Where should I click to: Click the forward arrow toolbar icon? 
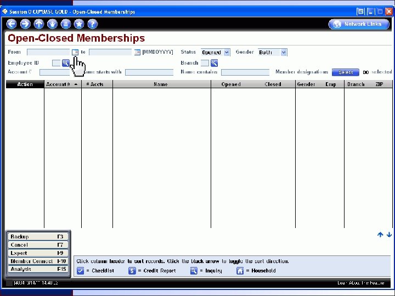click(25, 24)
